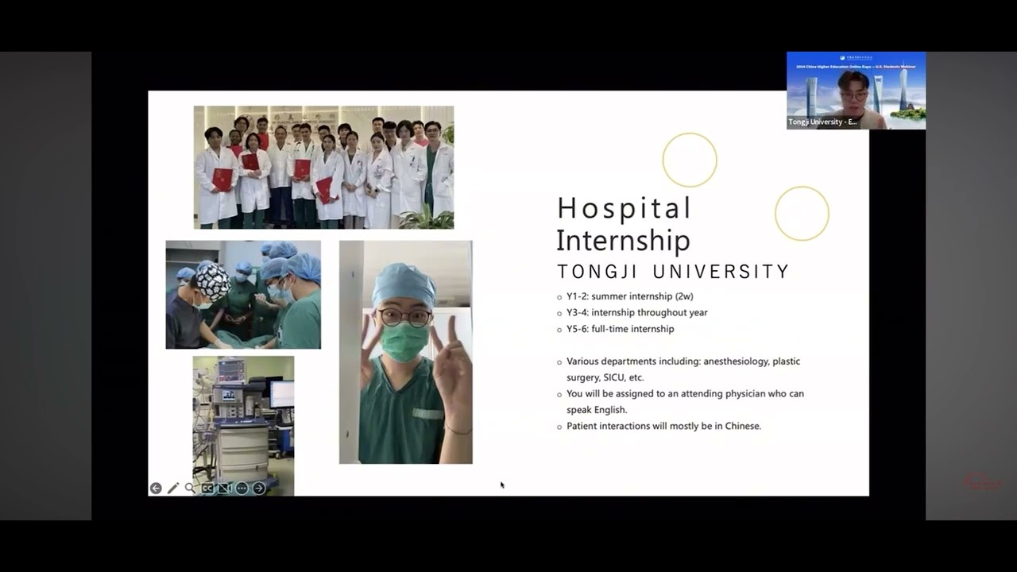Viewport: 1017px width, 572px height.
Task: Select the pen annotation tool
Action: coord(173,489)
